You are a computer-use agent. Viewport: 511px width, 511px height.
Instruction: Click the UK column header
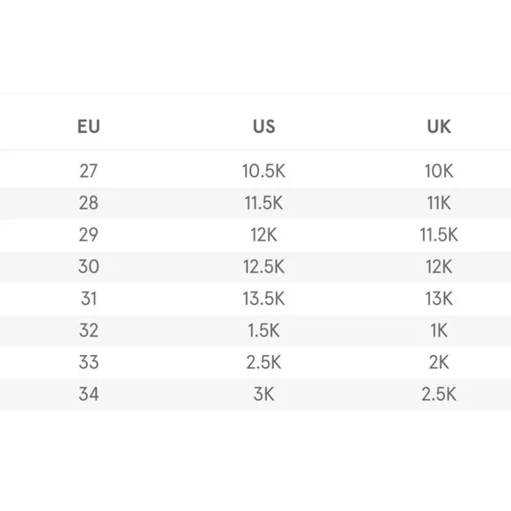[x=439, y=127]
